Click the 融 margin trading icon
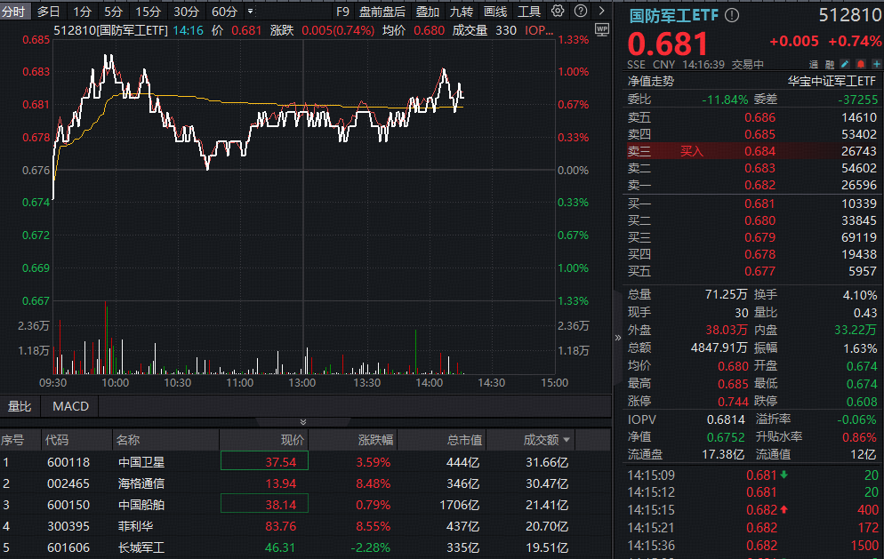 [829, 64]
